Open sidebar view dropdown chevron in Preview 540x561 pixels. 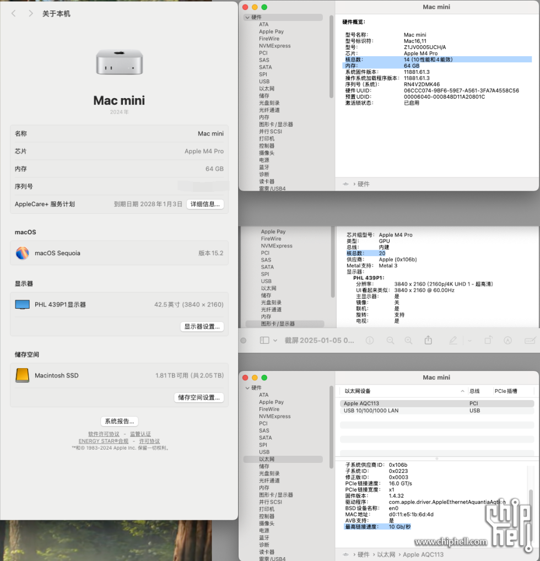point(275,340)
